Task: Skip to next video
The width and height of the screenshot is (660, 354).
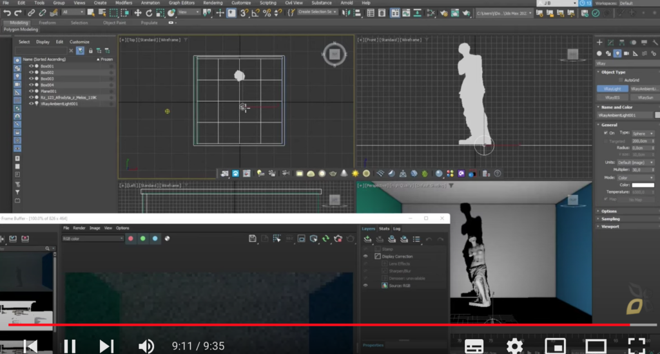Action: coord(106,346)
